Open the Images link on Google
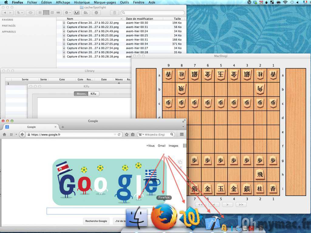This screenshot has height=233, width=311. coord(173,146)
